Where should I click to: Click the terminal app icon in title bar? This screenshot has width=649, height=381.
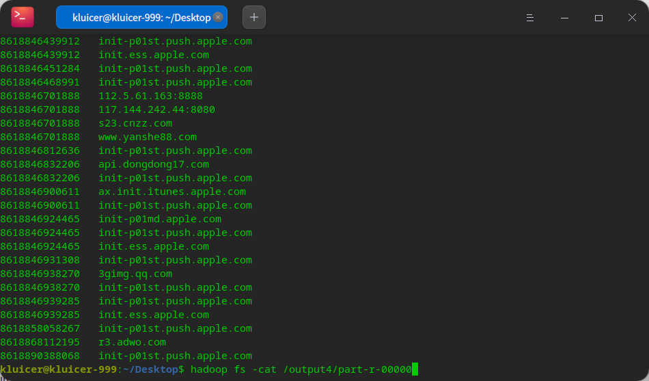pos(23,17)
